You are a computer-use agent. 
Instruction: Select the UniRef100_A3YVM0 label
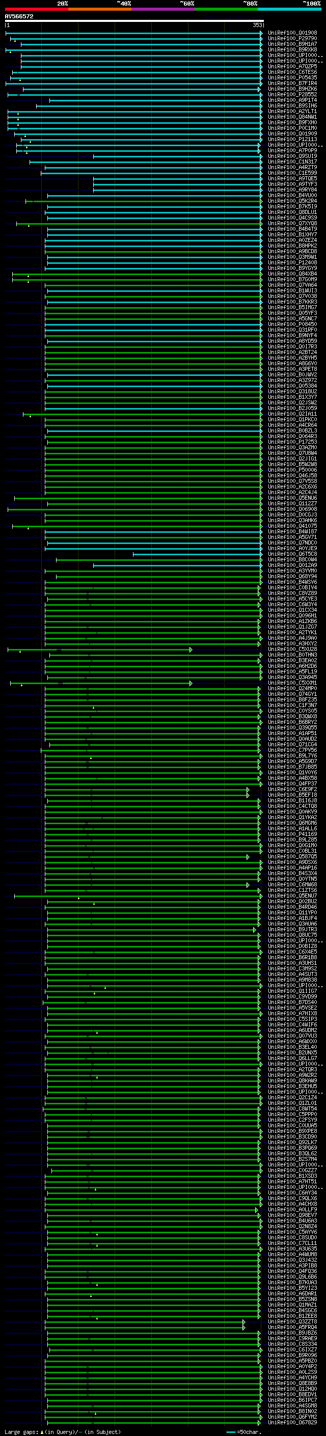click(x=292, y=571)
